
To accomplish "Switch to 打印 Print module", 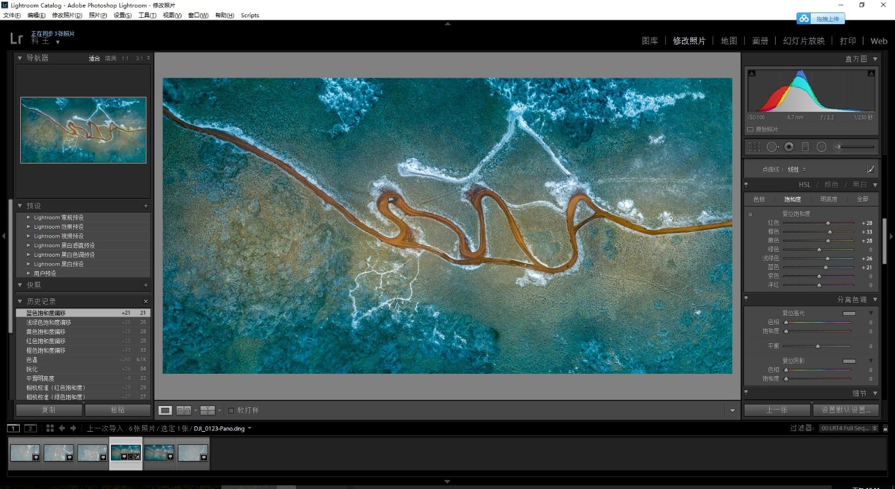I will 848,41.
